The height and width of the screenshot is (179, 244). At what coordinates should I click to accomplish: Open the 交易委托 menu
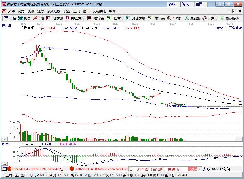click(x=99, y=11)
